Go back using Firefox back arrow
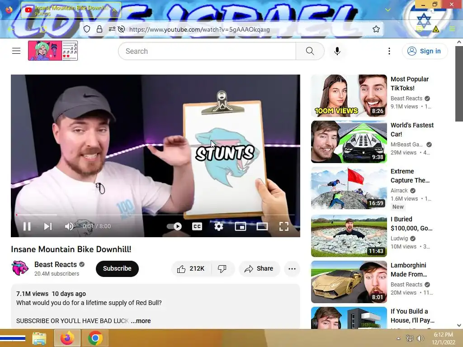 [x=11, y=29]
